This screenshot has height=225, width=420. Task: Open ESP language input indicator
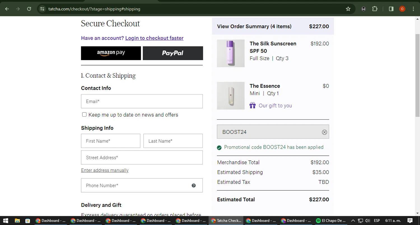377,221
